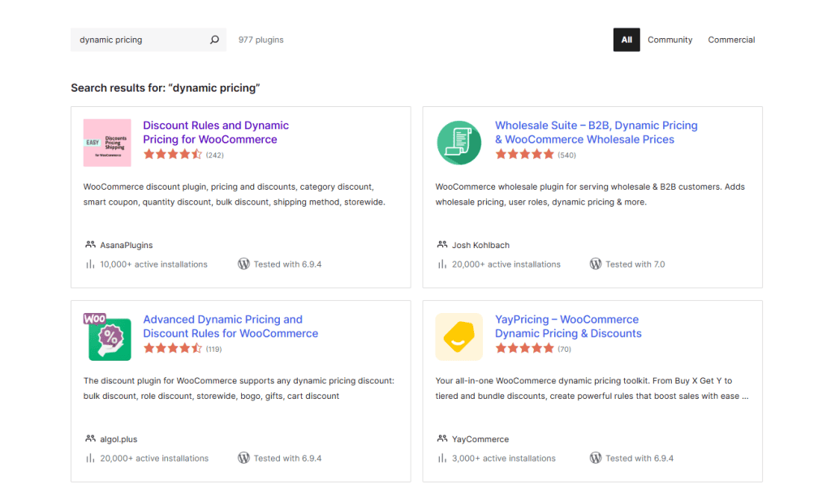831x493 pixels.
Task: Switch to the Commercial filter
Action: [x=731, y=40]
